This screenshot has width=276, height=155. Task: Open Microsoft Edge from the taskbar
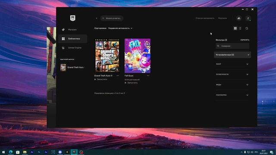pos(10,152)
